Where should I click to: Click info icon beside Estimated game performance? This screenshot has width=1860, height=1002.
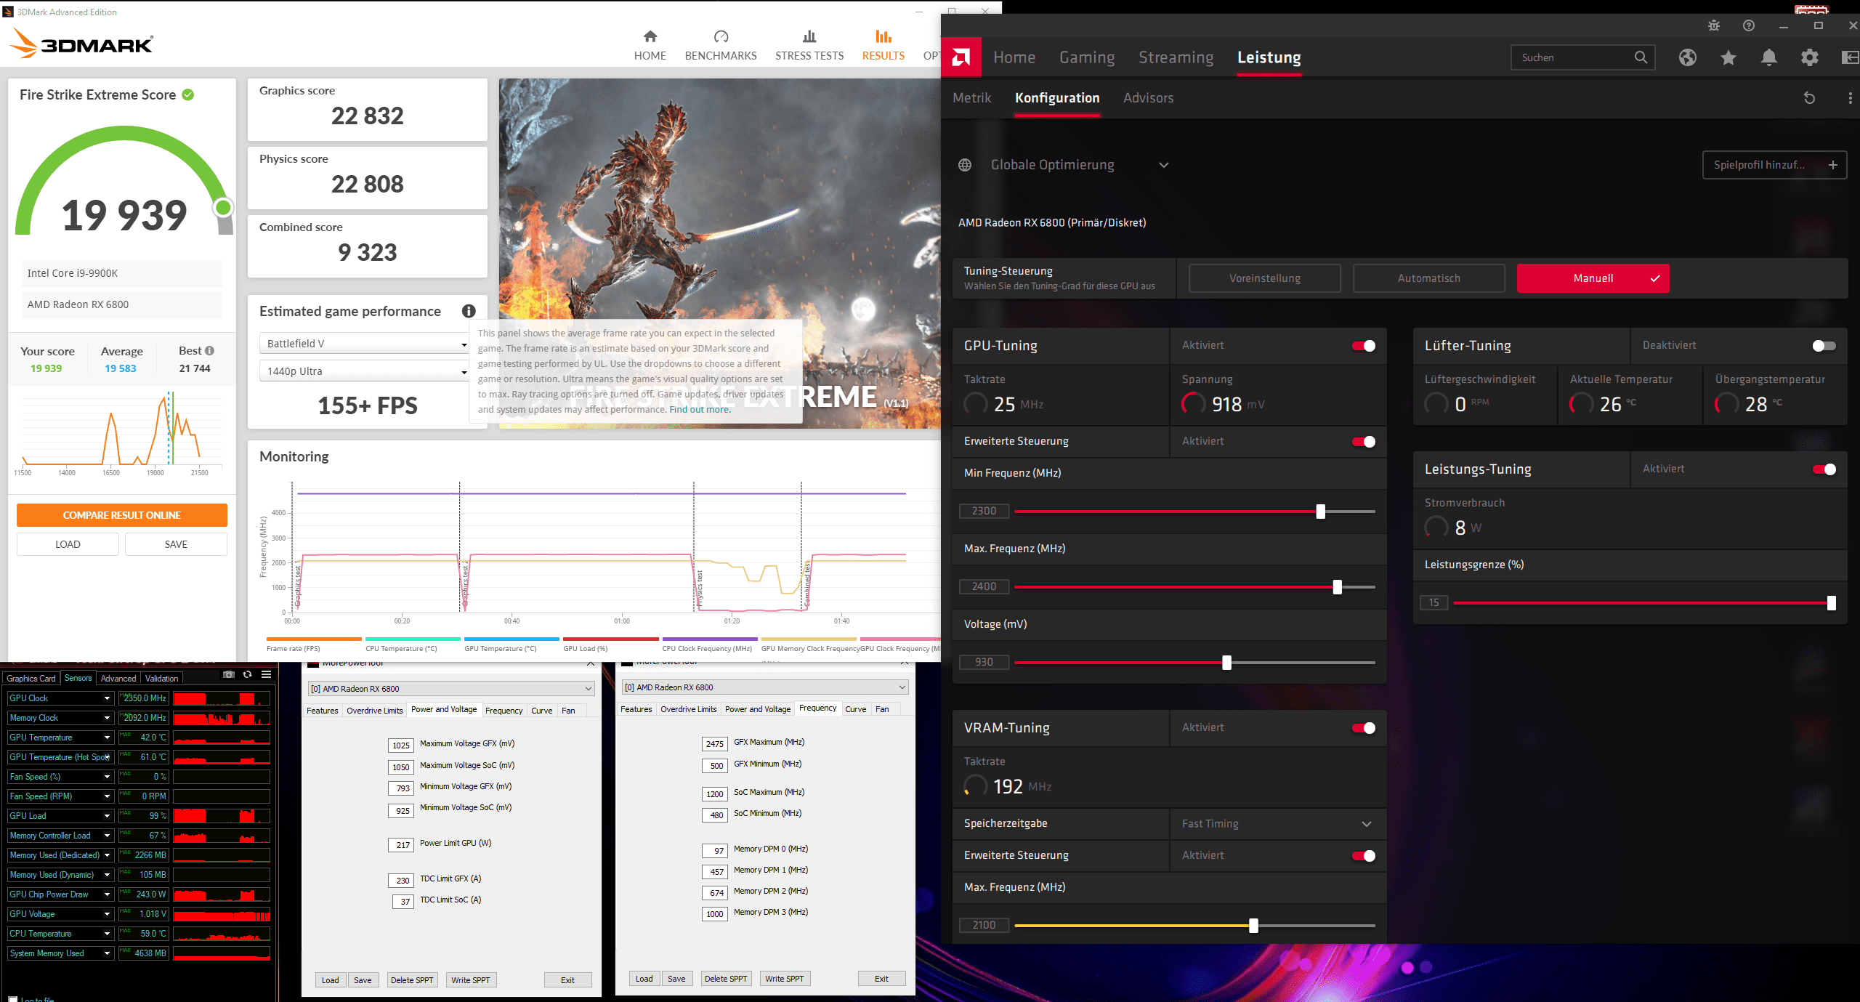pos(469,311)
